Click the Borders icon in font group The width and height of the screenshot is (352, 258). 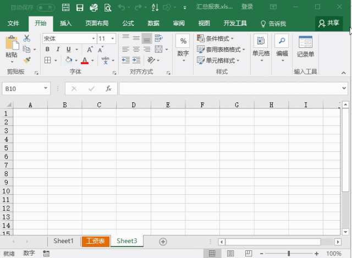click(x=48, y=60)
